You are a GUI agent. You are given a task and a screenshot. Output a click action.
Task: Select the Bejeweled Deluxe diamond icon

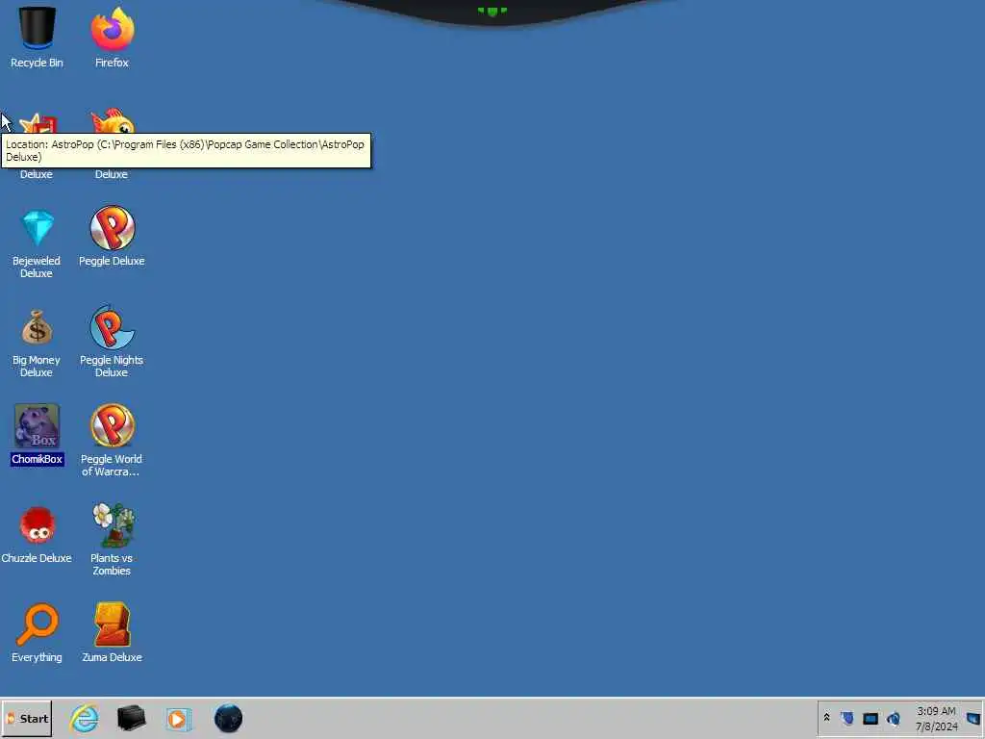pos(38,227)
